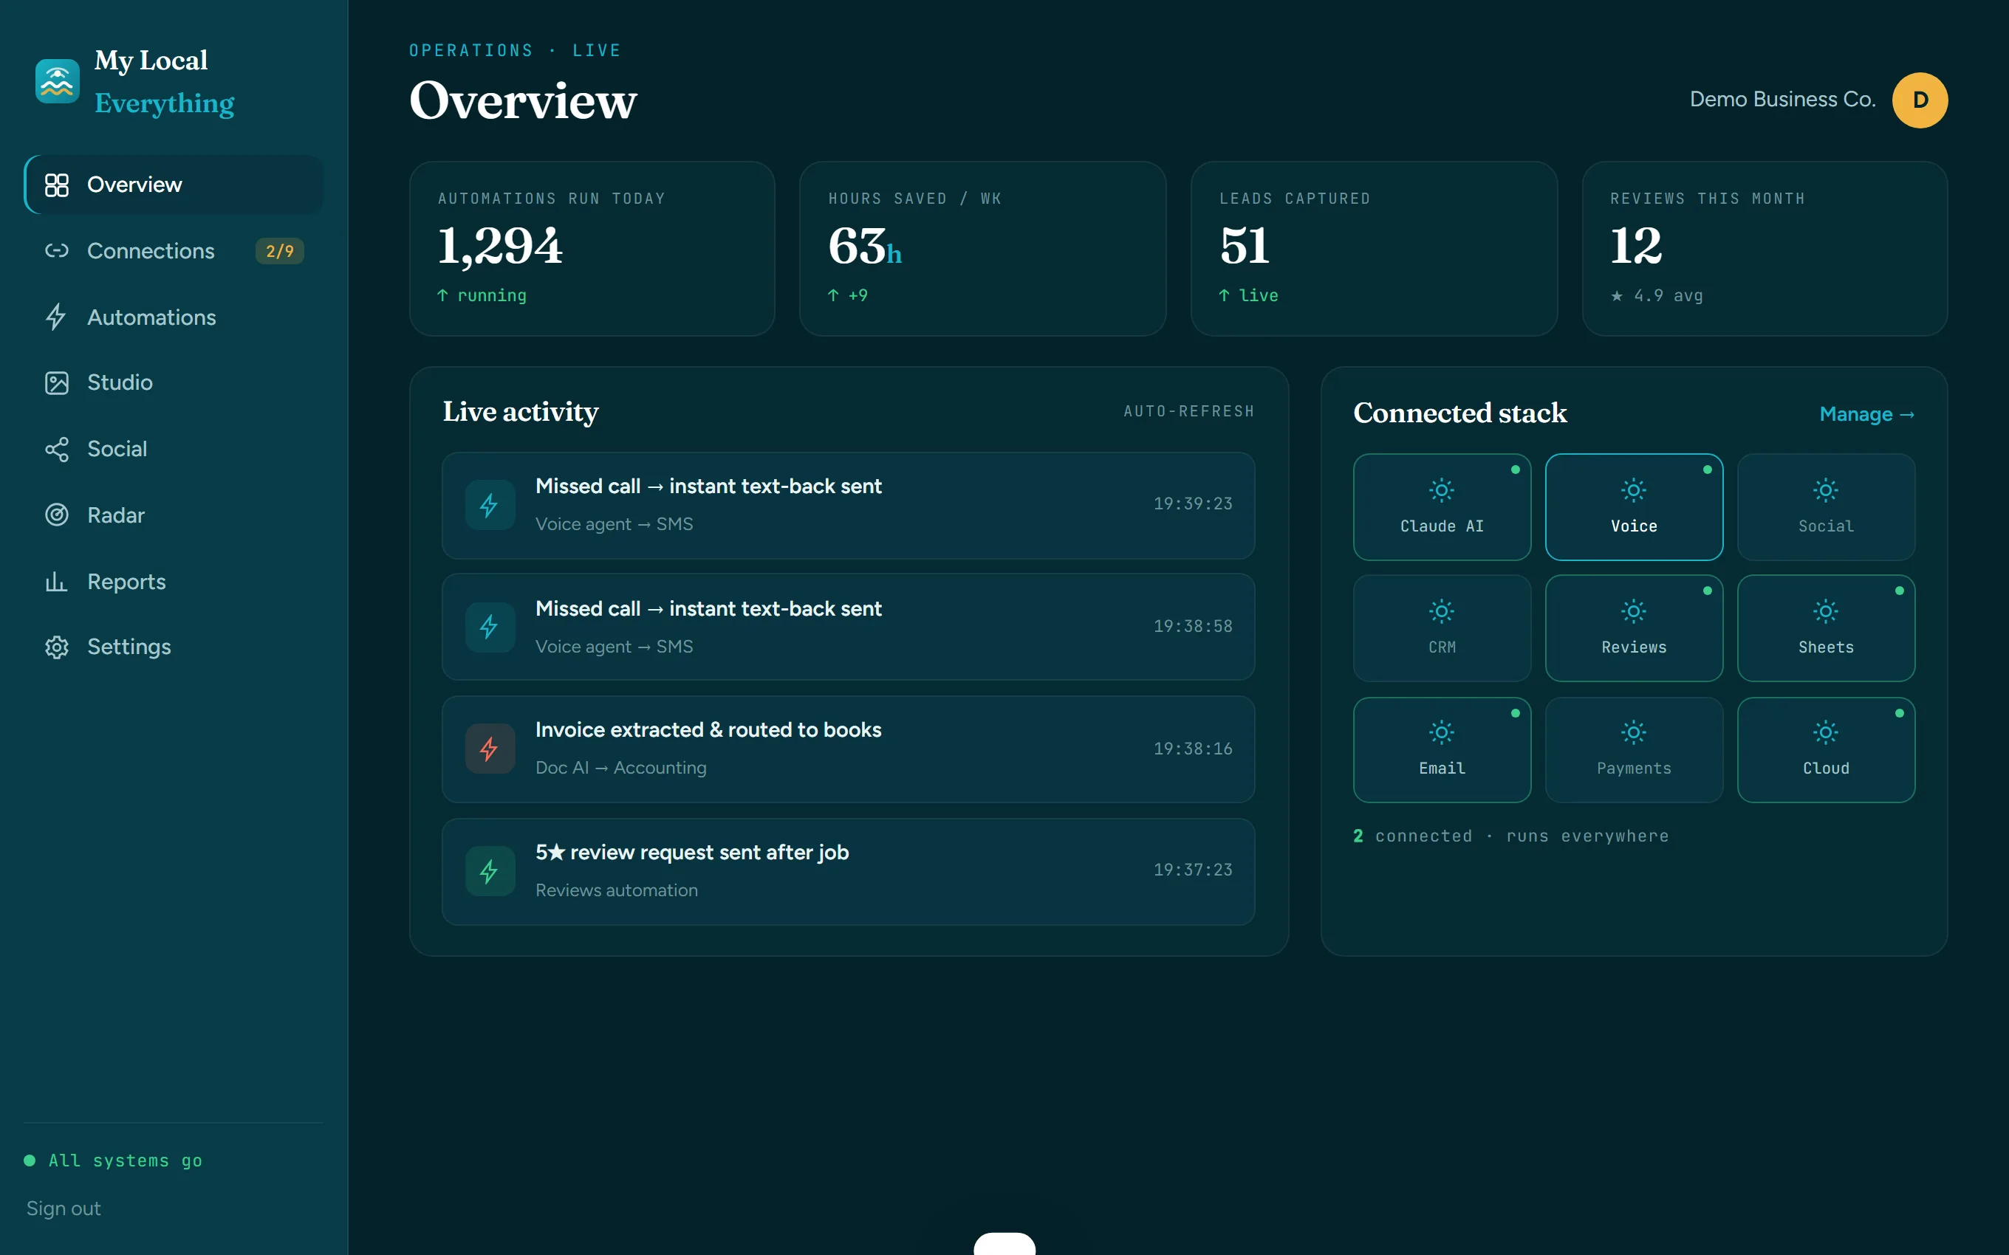Click "Doc AI → Accounting" subtitle
Screen dimensions: 2009x1255
[621, 768]
